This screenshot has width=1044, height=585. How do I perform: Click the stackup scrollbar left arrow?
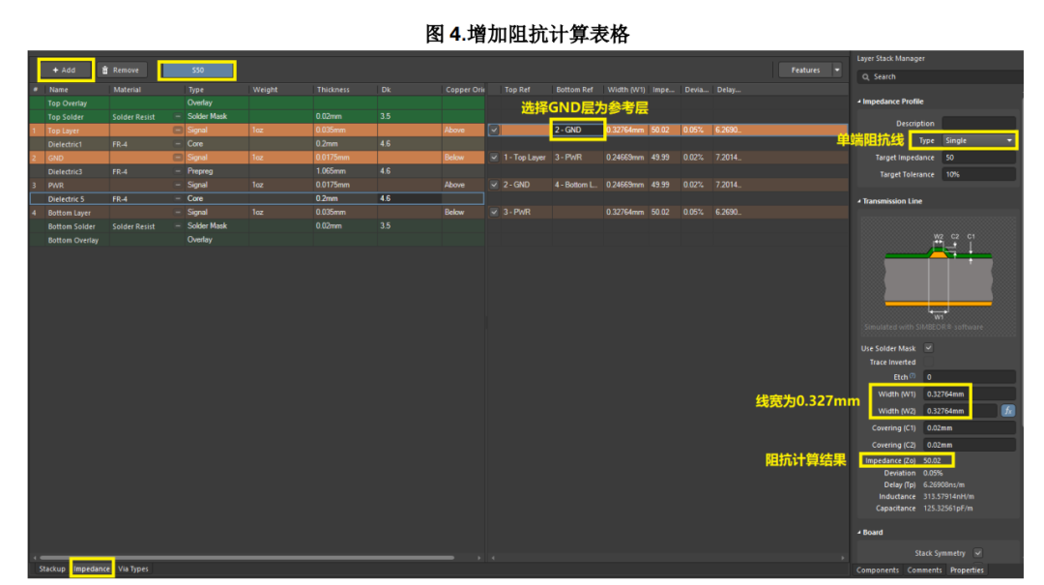click(x=35, y=558)
